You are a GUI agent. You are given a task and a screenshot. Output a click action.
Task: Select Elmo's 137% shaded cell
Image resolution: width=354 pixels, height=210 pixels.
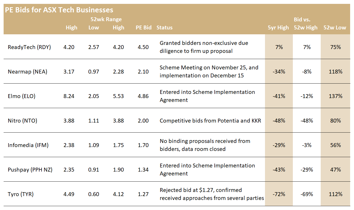point(335,96)
